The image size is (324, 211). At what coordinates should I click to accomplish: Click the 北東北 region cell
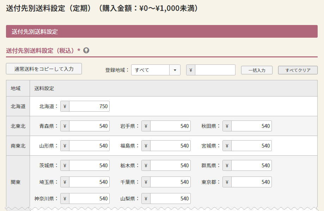pos(18,126)
